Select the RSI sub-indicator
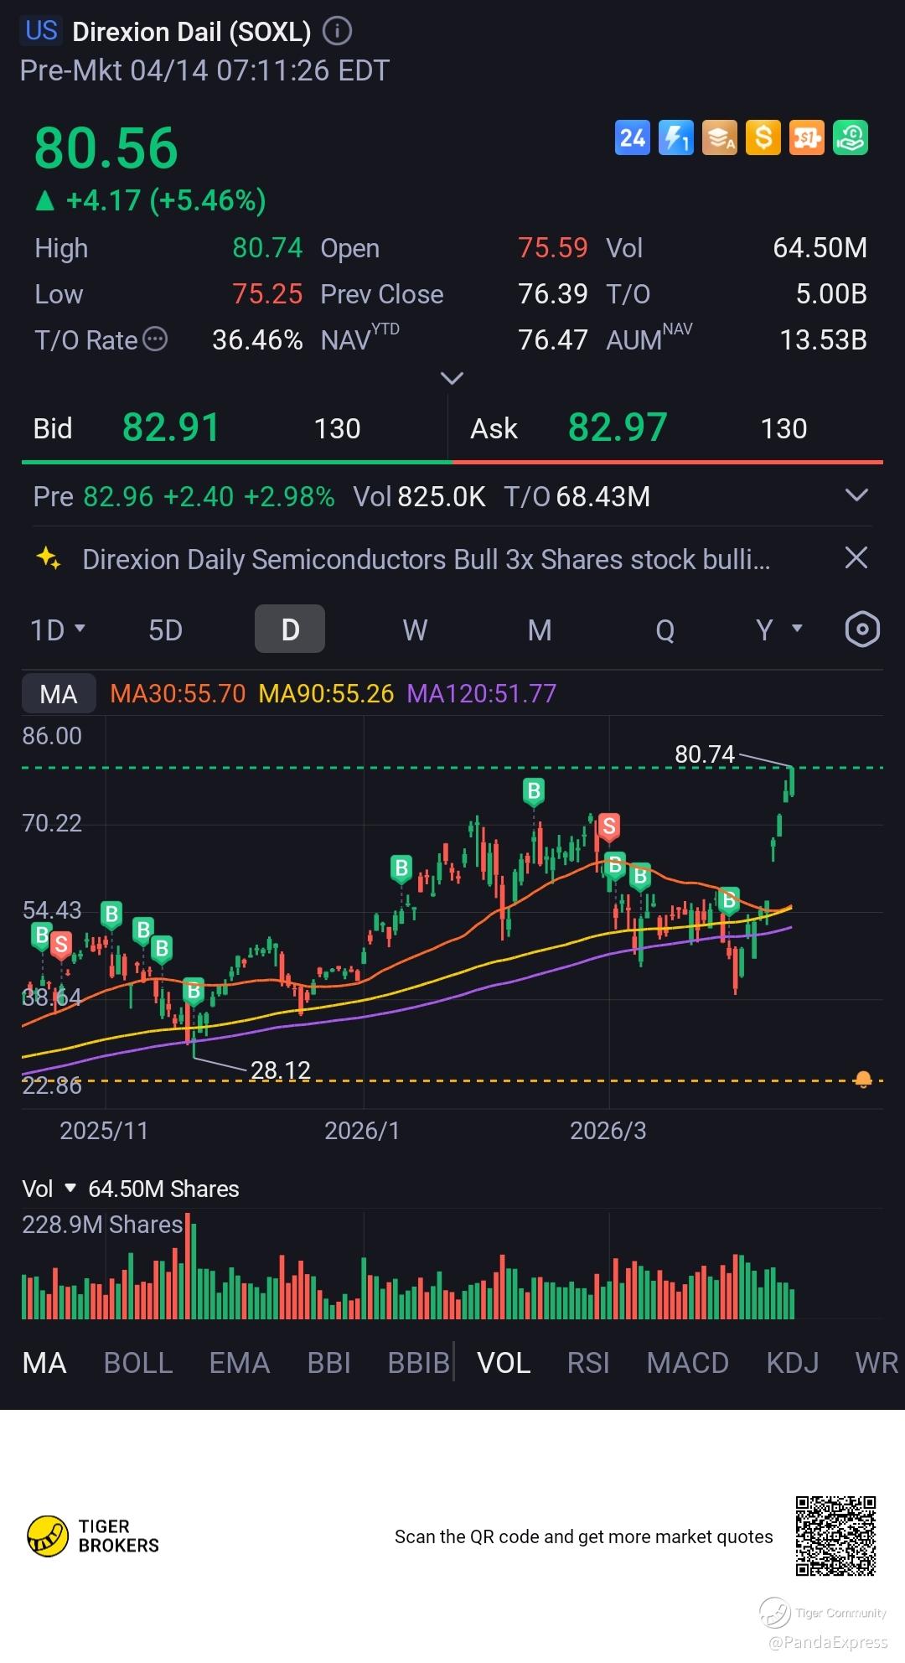The width and height of the screenshot is (905, 1663). [x=588, y=1363]
